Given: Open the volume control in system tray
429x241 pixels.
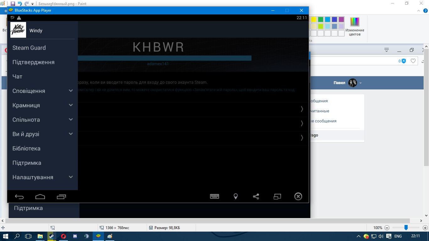Looking at the screenshot, I should (x=381, y=236).
